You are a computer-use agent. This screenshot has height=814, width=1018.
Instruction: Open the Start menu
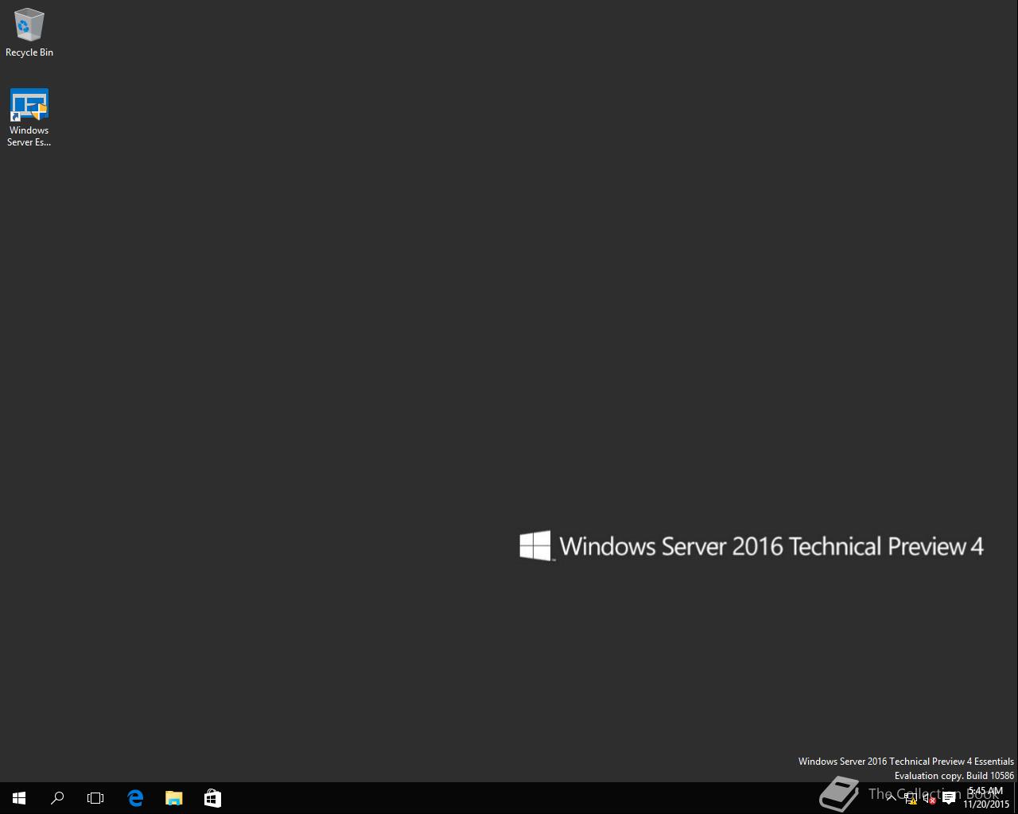pos(19,798)
